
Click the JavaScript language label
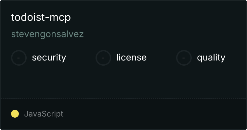[x=44, y=114]
